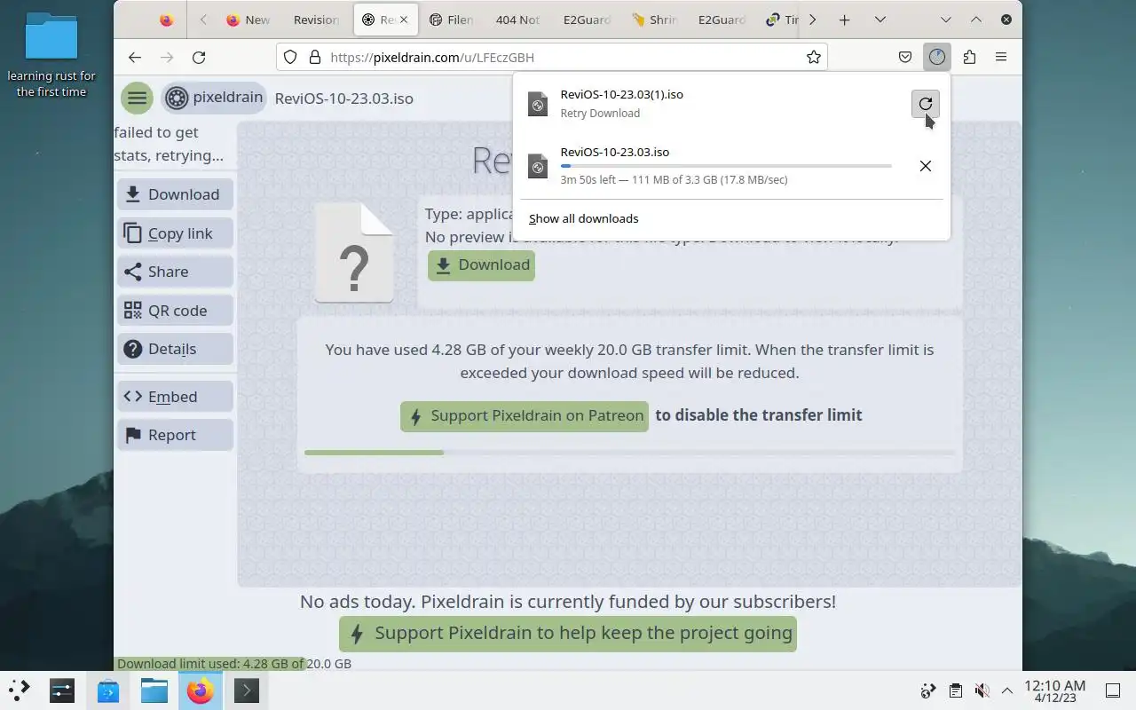Screen dimensions: 1136x710
Task: Open the Embed option
Action: click(175, 397)
